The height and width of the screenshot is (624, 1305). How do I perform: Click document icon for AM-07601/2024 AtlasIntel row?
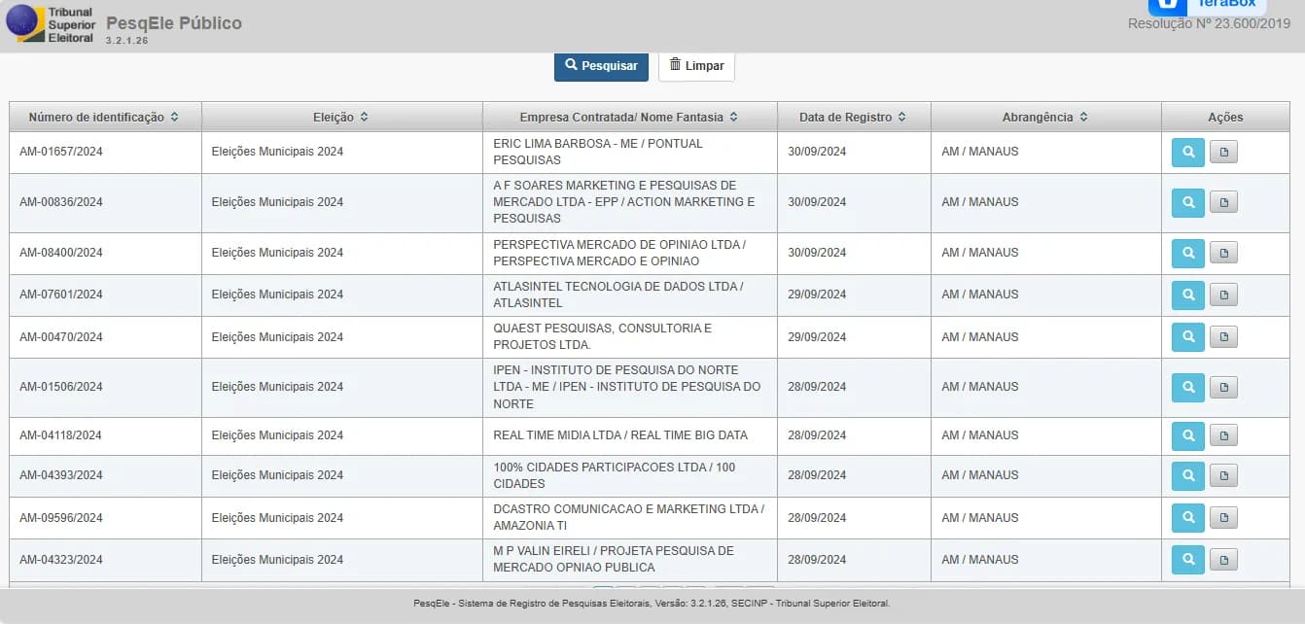click(1223, 295)
